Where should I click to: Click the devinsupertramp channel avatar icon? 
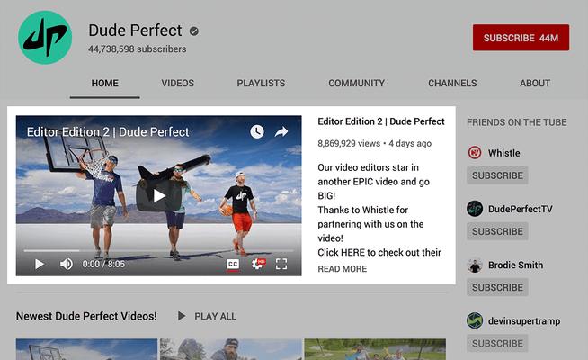tap(475, 320)
